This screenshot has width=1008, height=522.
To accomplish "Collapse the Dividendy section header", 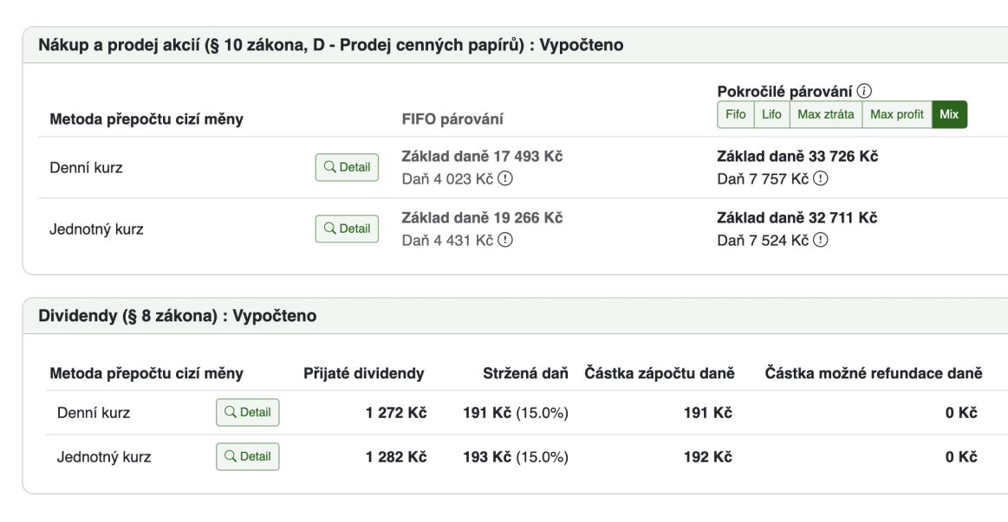I will (178, 315).
